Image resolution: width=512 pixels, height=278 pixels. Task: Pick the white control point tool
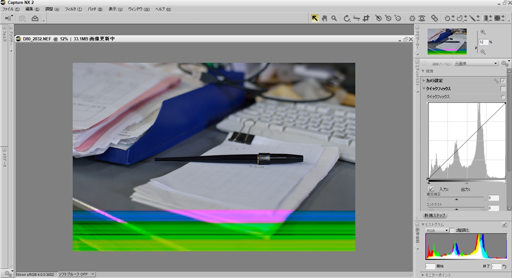click(x=397, y=18)
